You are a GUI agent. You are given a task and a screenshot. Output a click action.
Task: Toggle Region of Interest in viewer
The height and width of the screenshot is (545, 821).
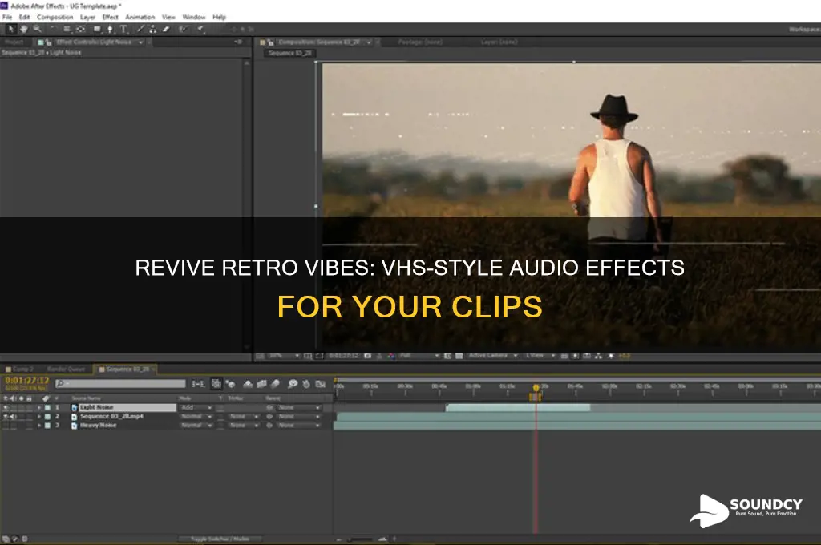tap(447, 356)
